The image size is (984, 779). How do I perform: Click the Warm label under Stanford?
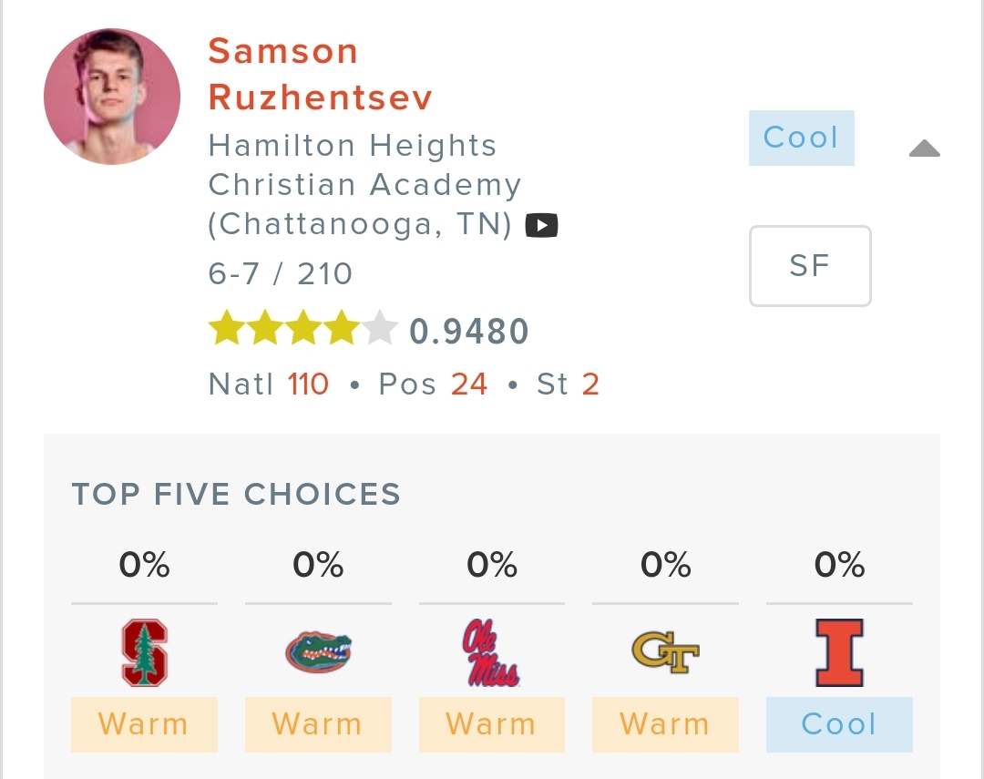[x=144, y=724]
